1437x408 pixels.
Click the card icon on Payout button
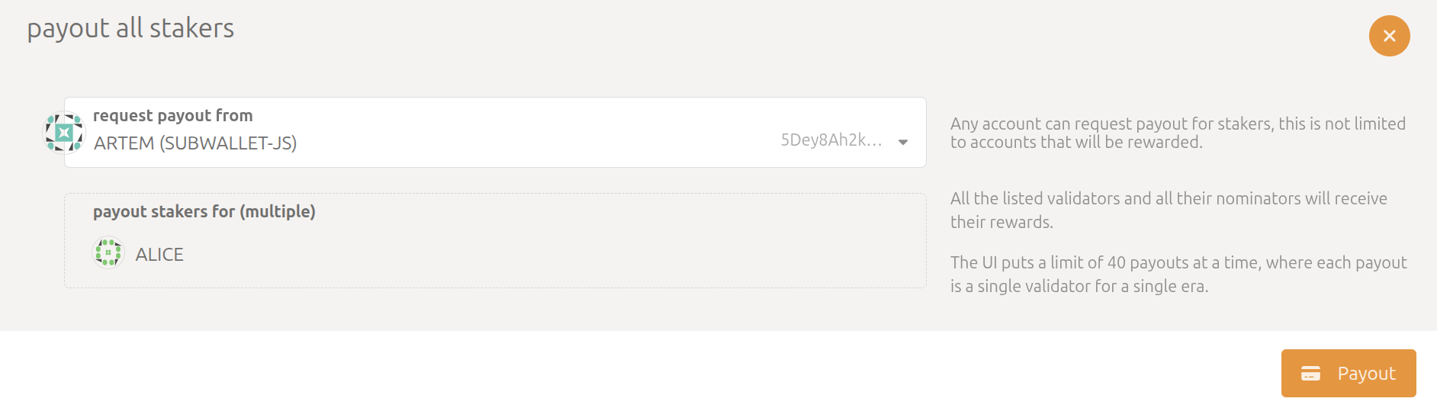click(x=1310, y=374)
